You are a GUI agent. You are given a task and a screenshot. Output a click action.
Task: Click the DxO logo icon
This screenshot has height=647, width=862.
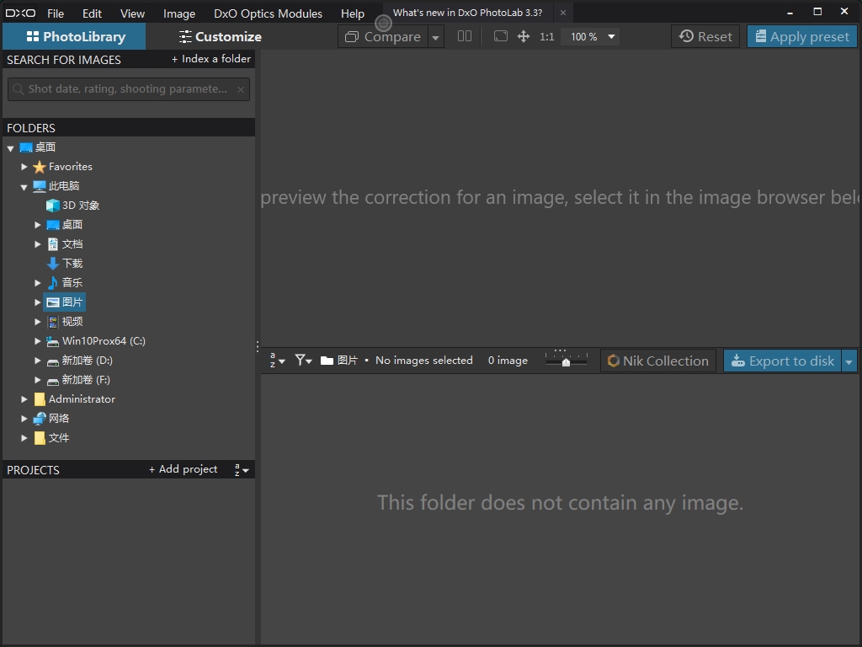coord(20,13)
